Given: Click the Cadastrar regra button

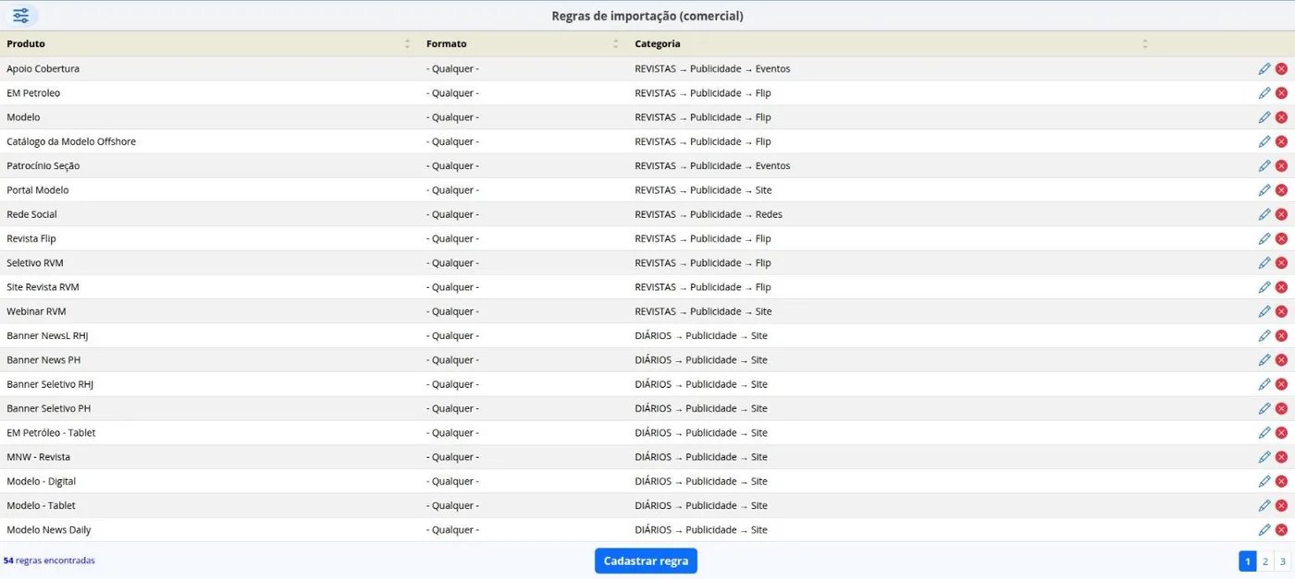Looking at the screenshot, I should pyautogui.click(x=646, y=561).
